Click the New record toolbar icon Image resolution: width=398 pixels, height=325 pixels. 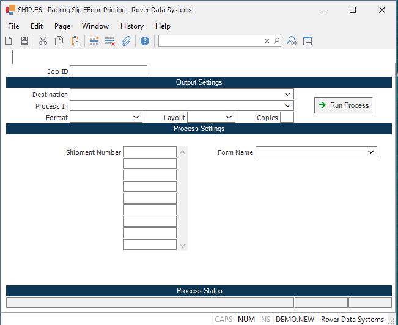(x=9, y=41)
